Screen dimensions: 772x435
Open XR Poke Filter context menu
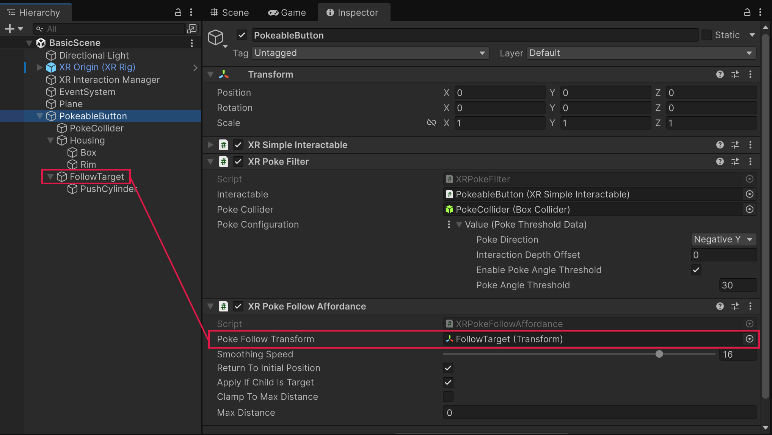pos(750,161)
